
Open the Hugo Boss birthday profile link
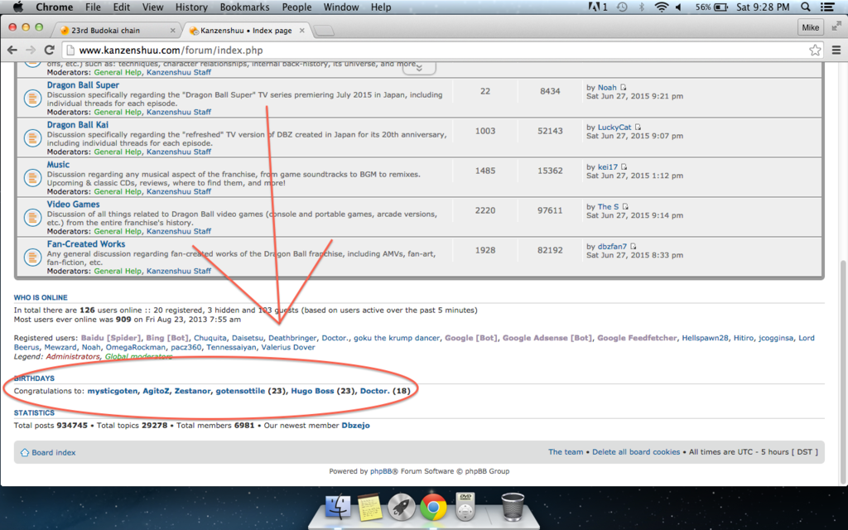(x=312, y=391)
